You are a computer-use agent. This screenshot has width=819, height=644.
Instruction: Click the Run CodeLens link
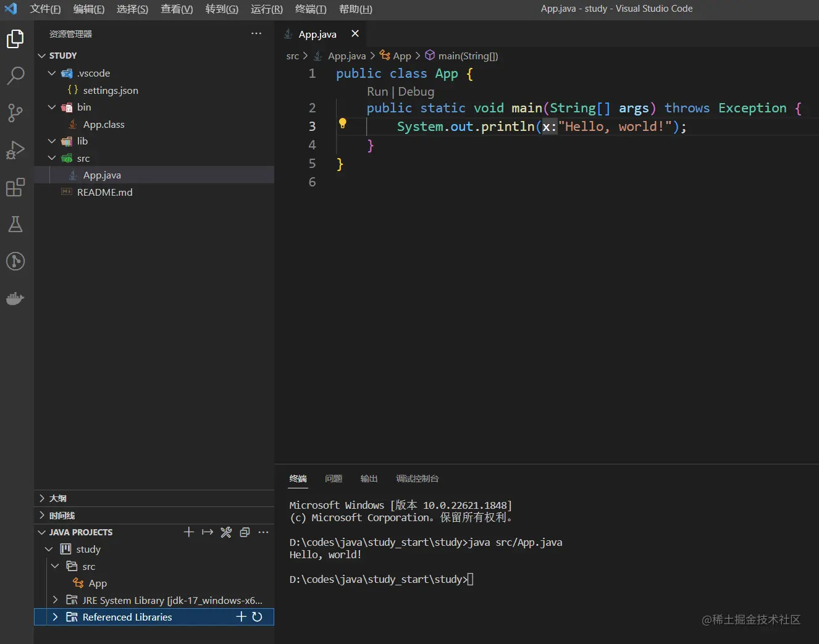[377, 92]
